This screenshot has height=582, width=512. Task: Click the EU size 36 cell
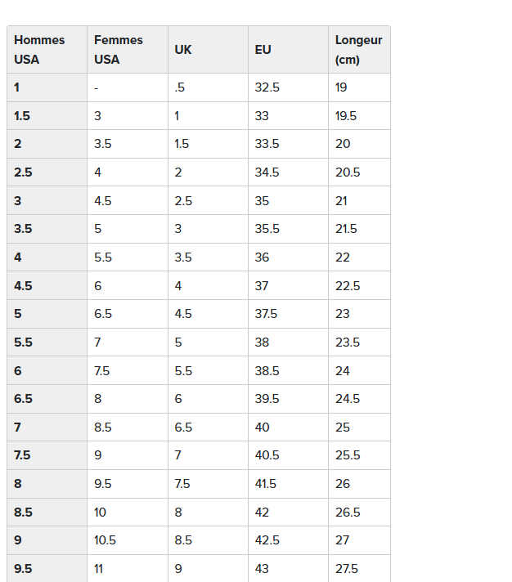click(x=263, y=257)
